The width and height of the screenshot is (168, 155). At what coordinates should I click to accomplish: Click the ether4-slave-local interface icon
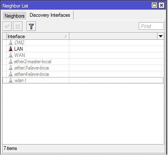[x=10, y=74]
